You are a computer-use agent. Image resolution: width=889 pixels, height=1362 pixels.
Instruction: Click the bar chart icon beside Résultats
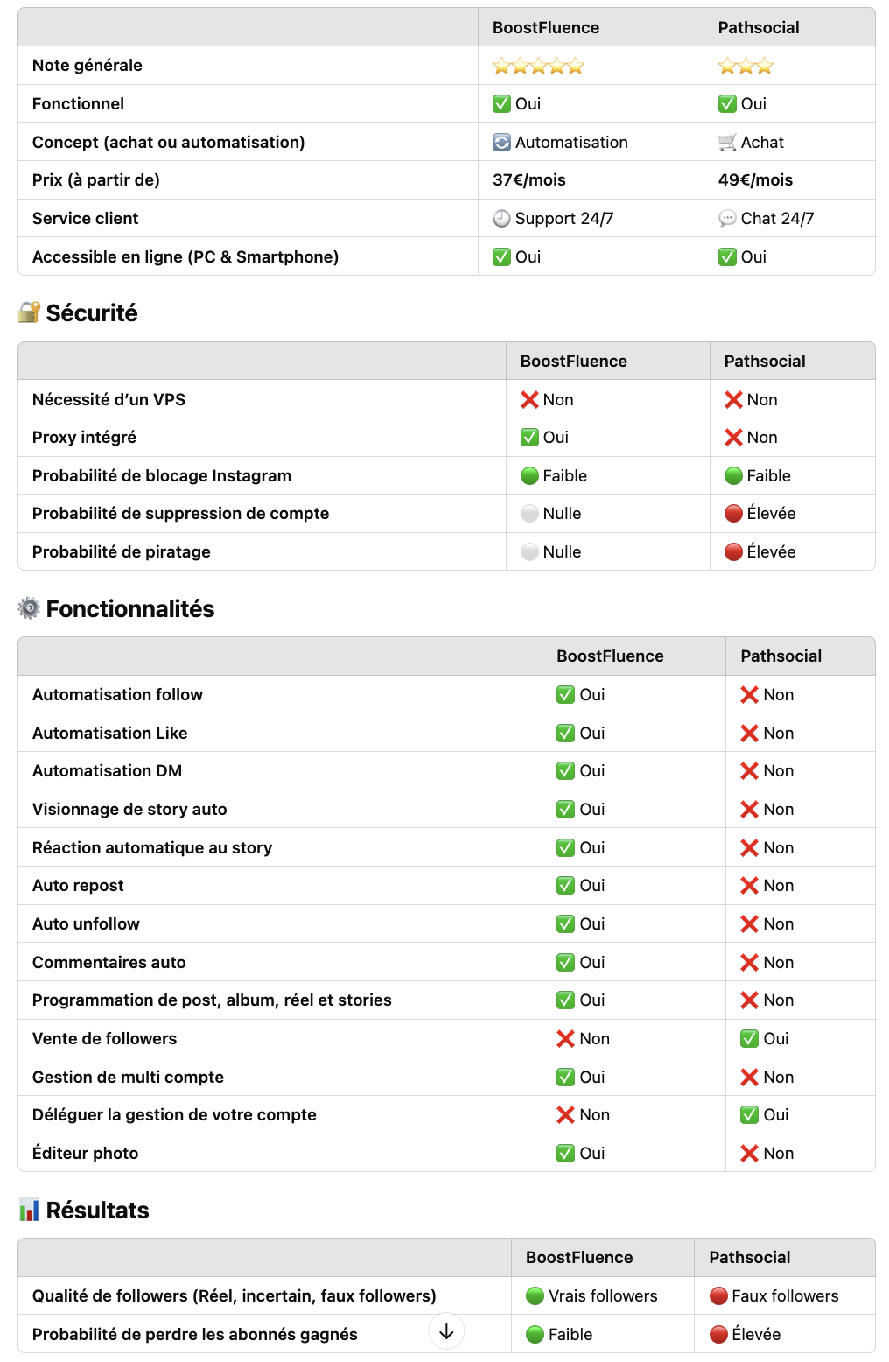click(x=29, y=1210)
